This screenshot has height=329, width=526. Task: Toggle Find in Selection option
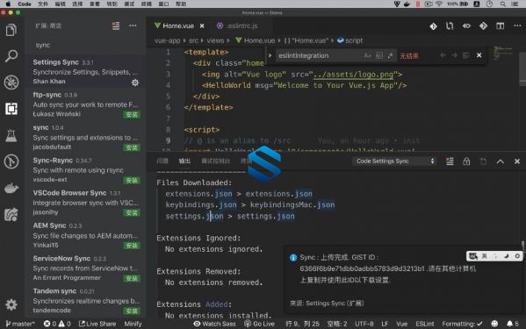pos(466,55)
